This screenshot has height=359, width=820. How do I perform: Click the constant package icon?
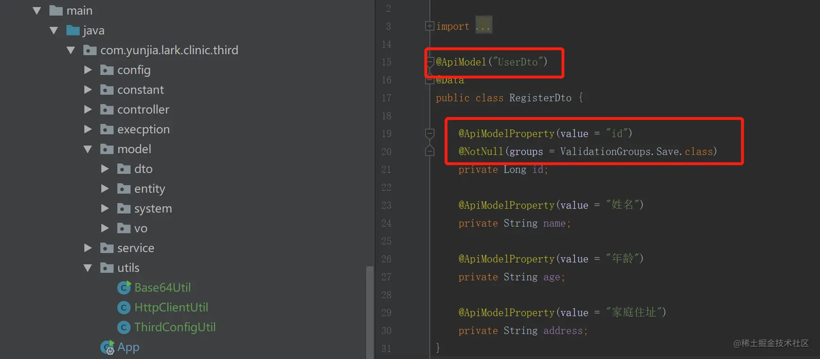pyautogui.click(x=107, y=90)
